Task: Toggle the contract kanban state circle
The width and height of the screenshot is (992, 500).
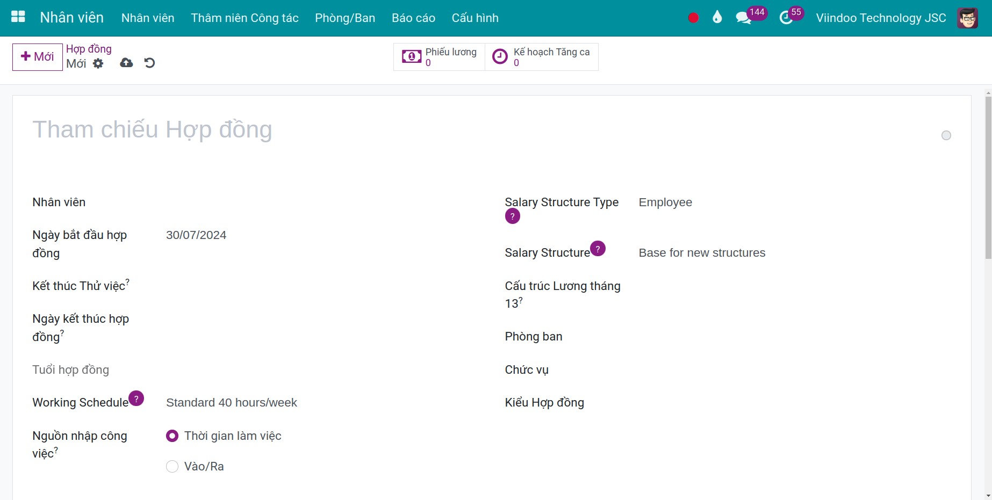Action: tap(946, 135)
